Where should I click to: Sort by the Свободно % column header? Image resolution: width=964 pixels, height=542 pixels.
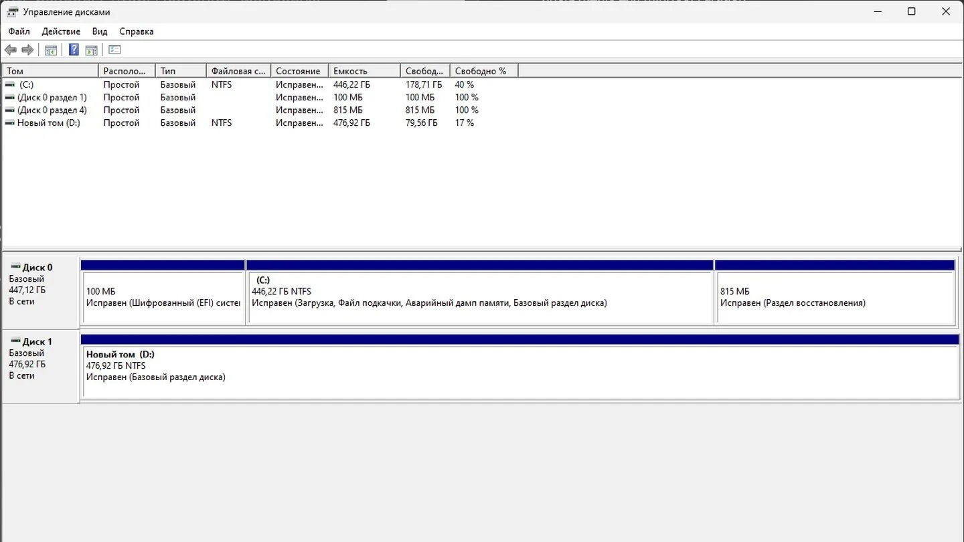click(484, 71)
